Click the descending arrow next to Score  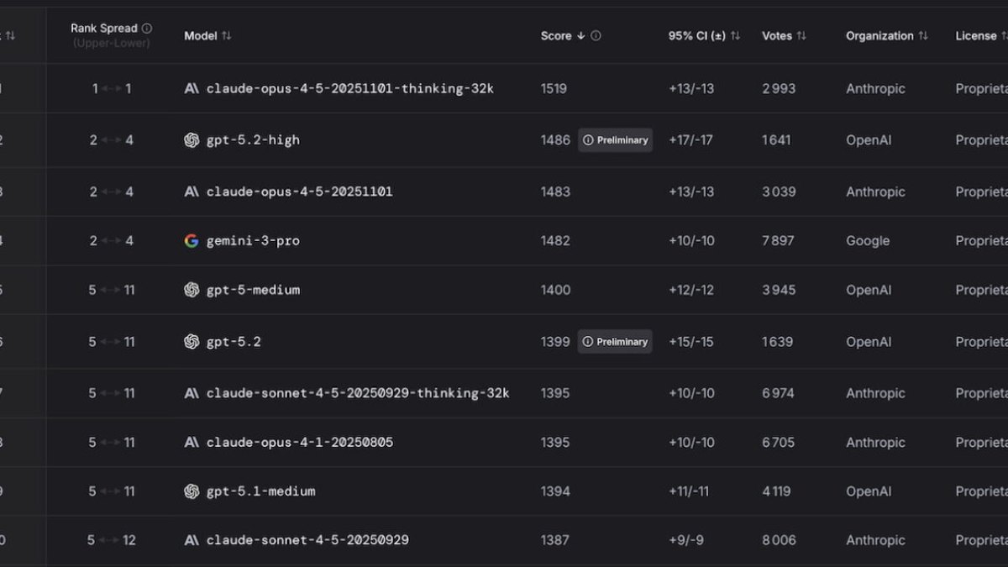pyautogui.click(x=580, y=36)
